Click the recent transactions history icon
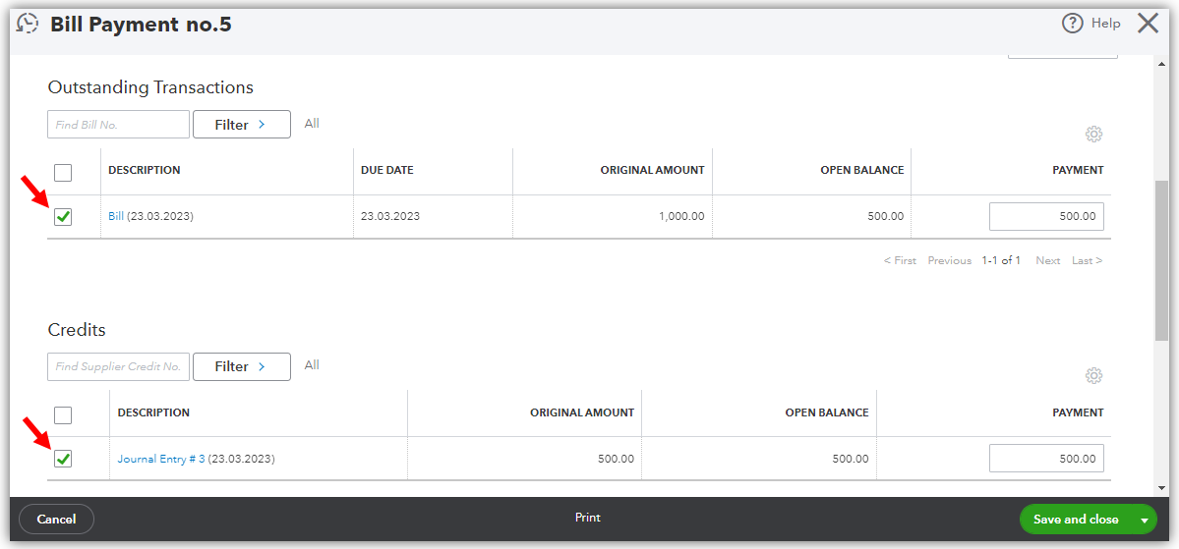The image size is (1179, 549). (28, 24)
